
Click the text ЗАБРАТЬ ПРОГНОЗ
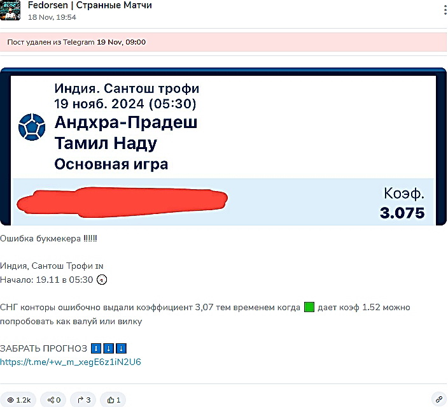click(x=43, y=348)
